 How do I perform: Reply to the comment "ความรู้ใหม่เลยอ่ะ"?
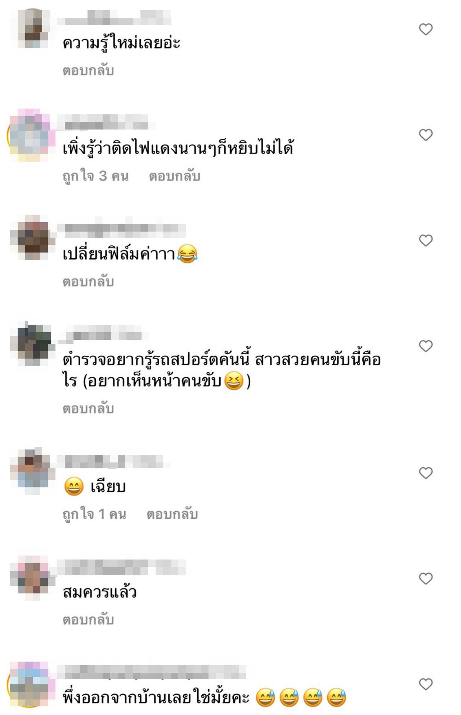(x=88, y=70)
